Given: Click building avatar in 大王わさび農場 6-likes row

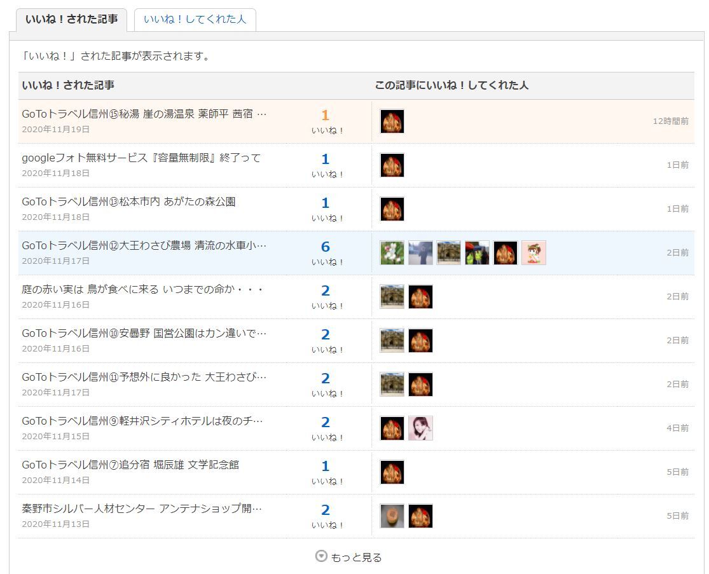Looking at the screenshot, I should pyautogui.click(x=448, y=252).
